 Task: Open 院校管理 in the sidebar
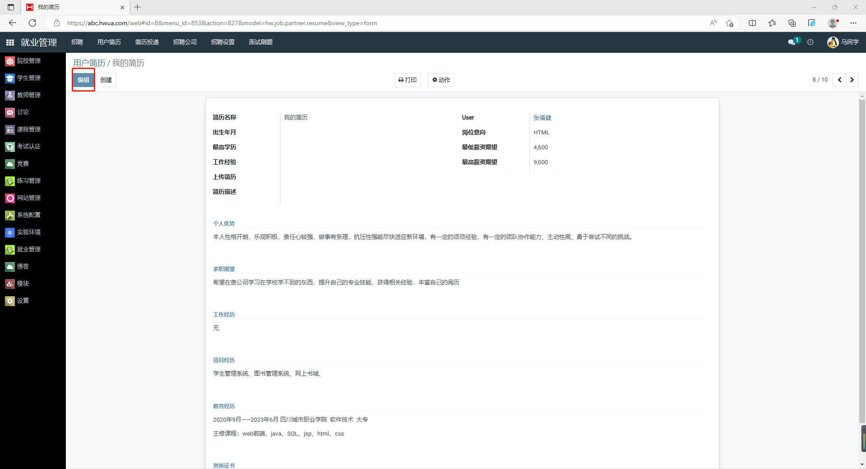(23, 61)
